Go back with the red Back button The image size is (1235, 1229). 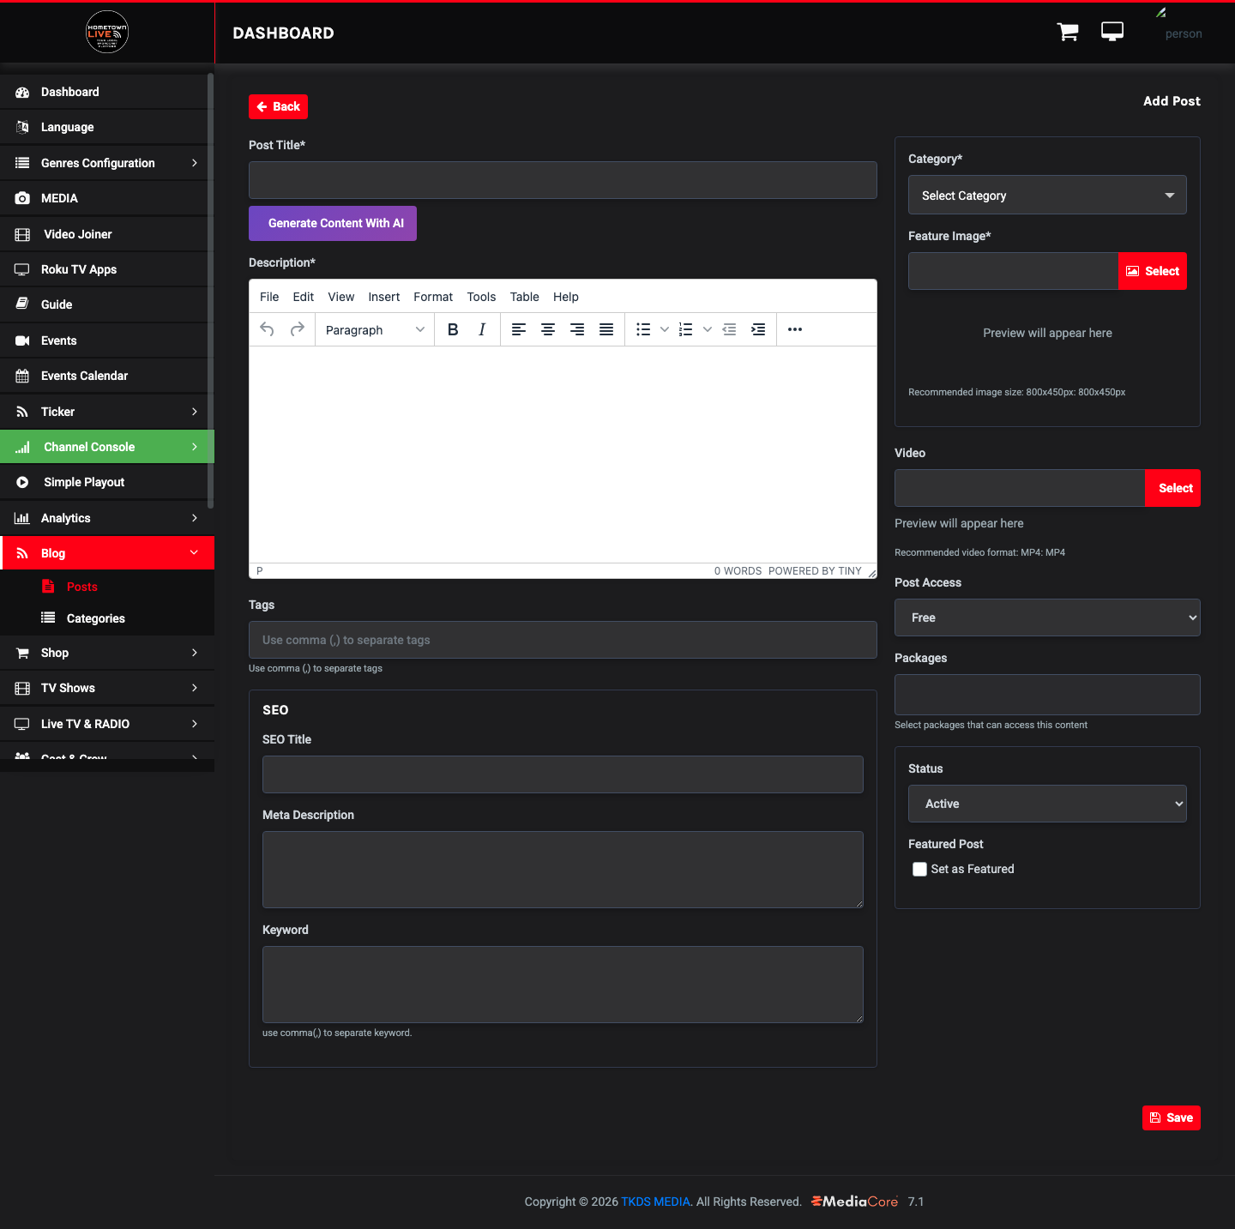pyautogui.click(x=278, y=106)
